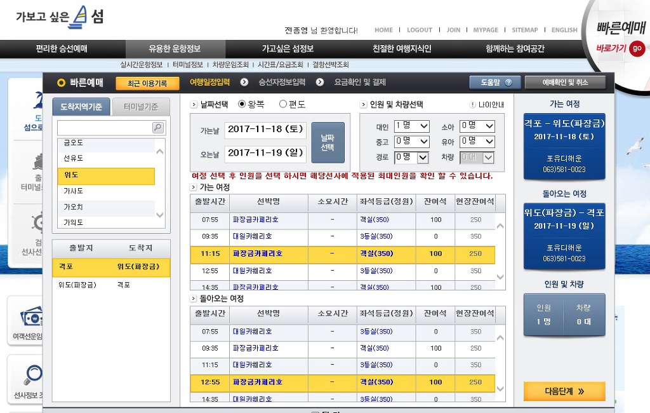The width and height of the screenshot is (650, 413).
Task: Select 선유도 in the island list
Action: (106, 158)
